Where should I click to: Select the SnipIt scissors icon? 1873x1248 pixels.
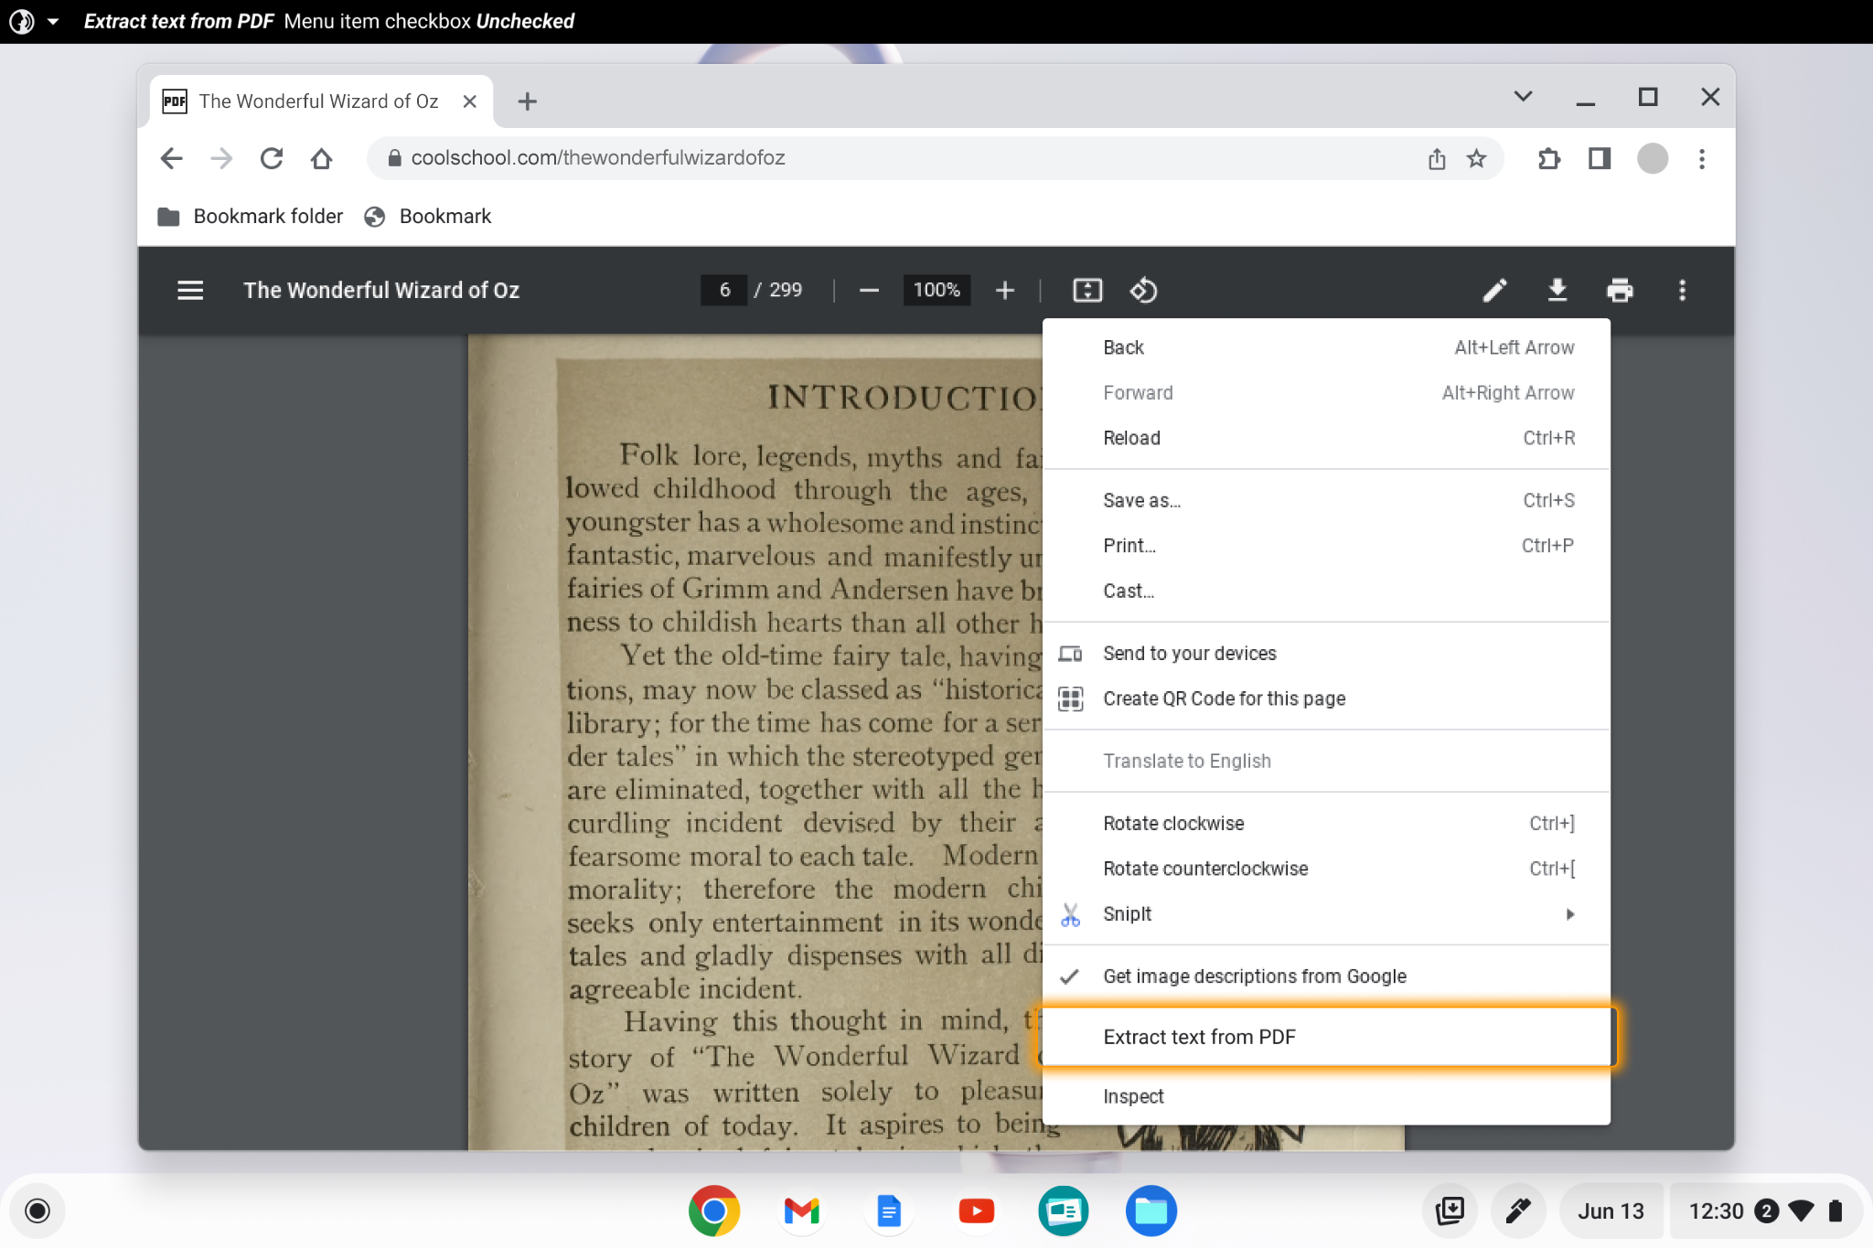coord(1070,913)
